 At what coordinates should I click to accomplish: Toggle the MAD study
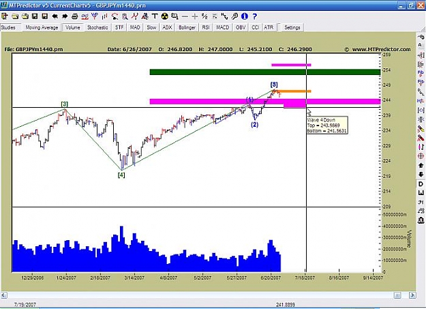[x=135, y=27]
